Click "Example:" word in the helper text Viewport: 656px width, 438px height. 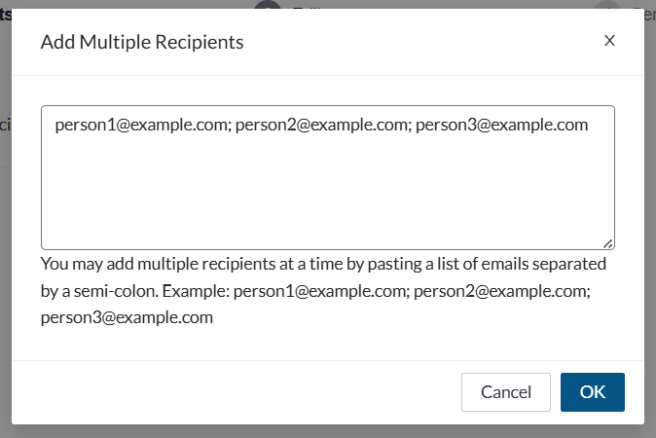(200, 291)
